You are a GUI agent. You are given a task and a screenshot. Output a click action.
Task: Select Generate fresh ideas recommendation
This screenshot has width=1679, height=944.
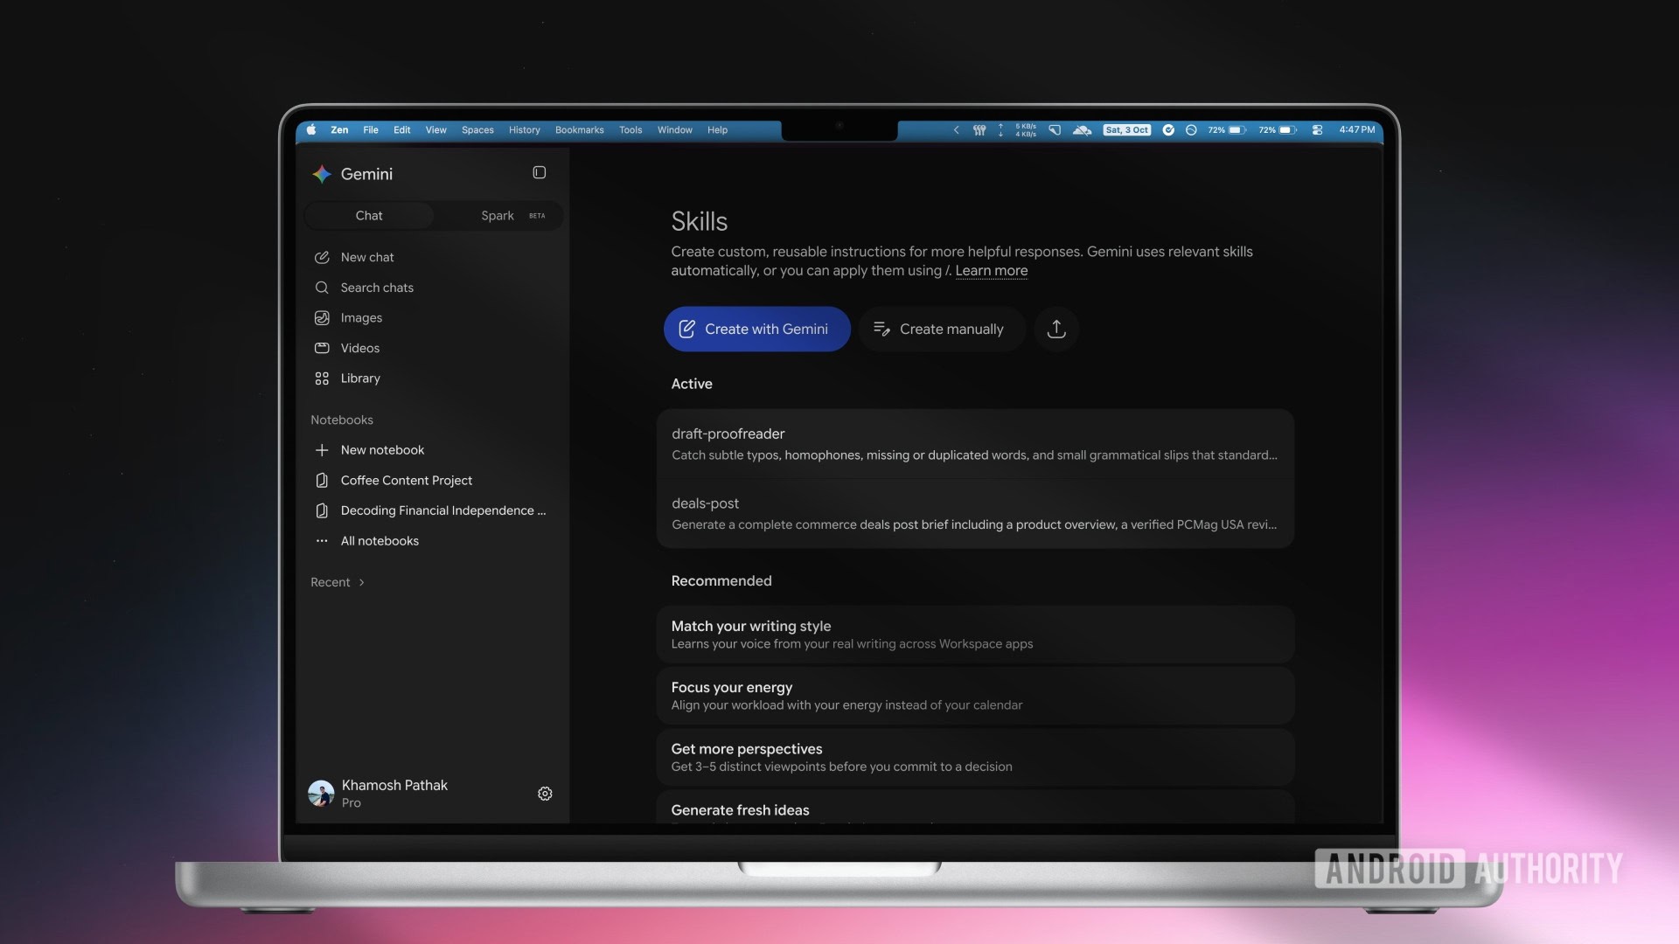click(x=975, y=809)
